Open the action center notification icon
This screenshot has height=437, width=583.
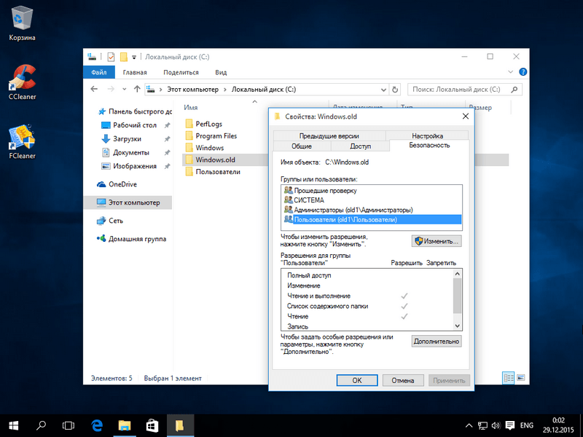click(x=510, y=425)
